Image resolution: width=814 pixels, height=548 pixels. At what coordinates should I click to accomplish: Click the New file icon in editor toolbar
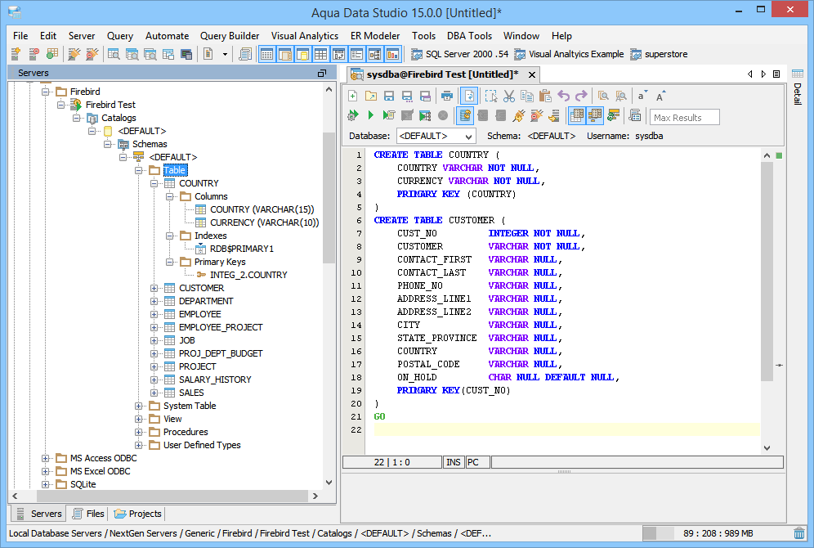tap(353, 96)
